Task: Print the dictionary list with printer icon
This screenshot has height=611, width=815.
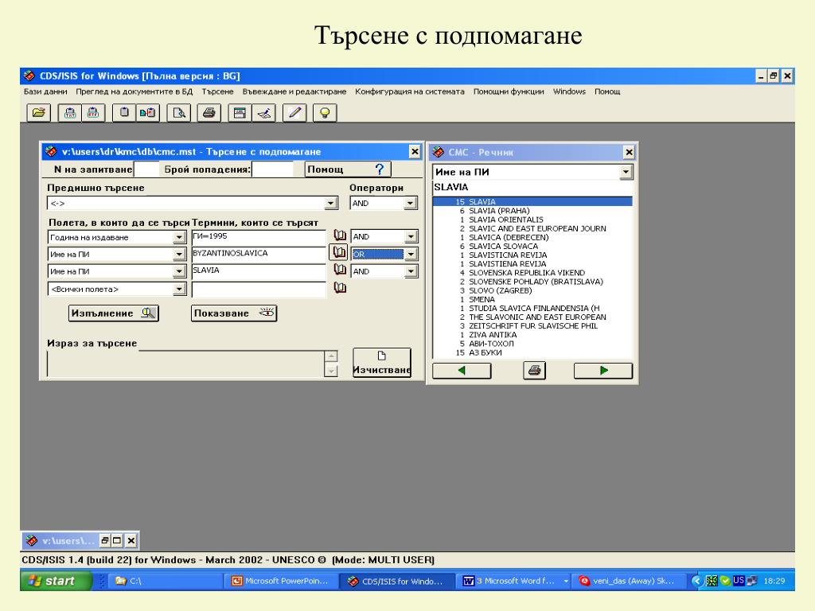Action: 534,371
